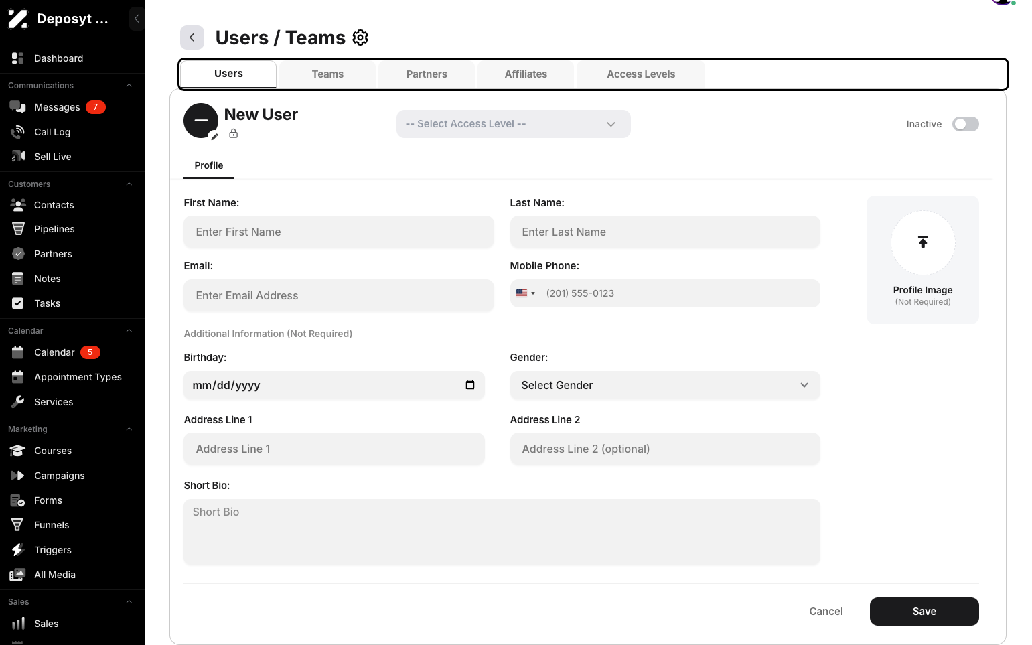The height and width of the screenshot is (645, 1032).
Task: Open the Call Log phone icon
Action: pos(18,132)
